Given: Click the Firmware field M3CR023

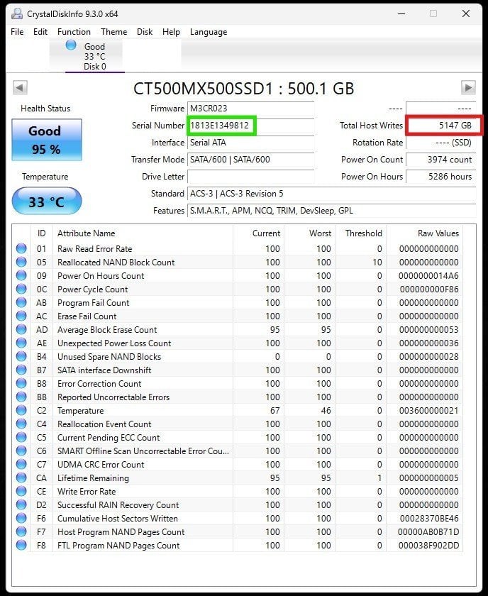Looking at the screenshot, I should click(251, 109).
